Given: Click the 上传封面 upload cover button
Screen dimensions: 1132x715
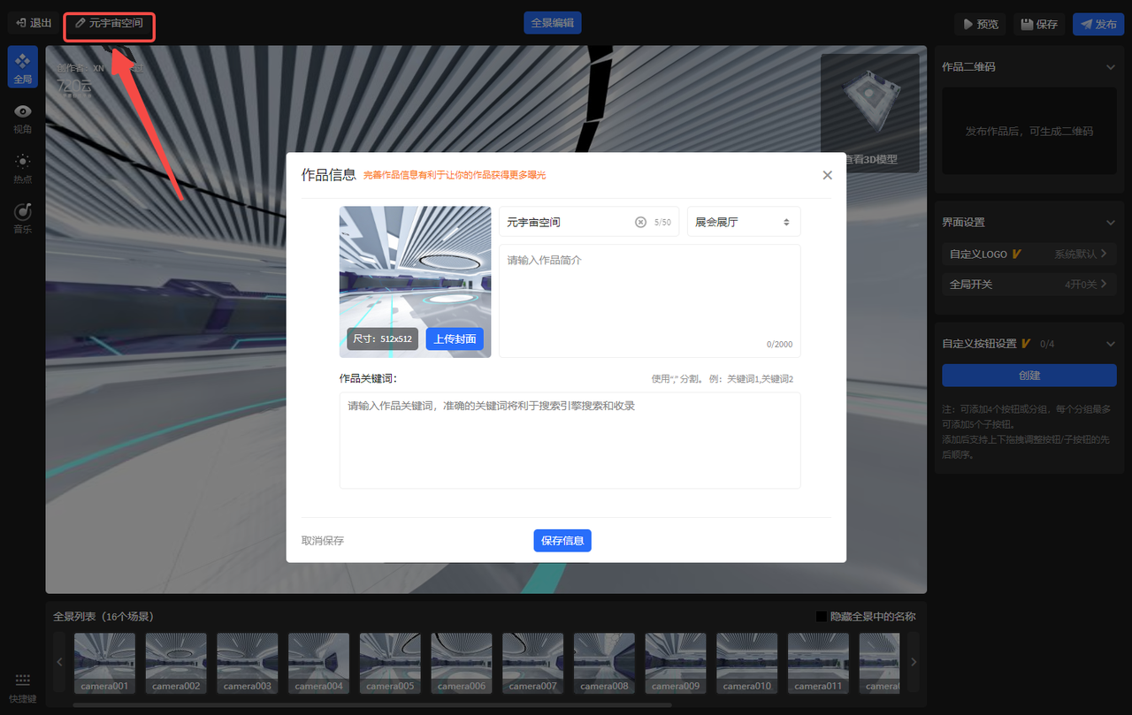Looking at the screenshot, I should [455, 338].
